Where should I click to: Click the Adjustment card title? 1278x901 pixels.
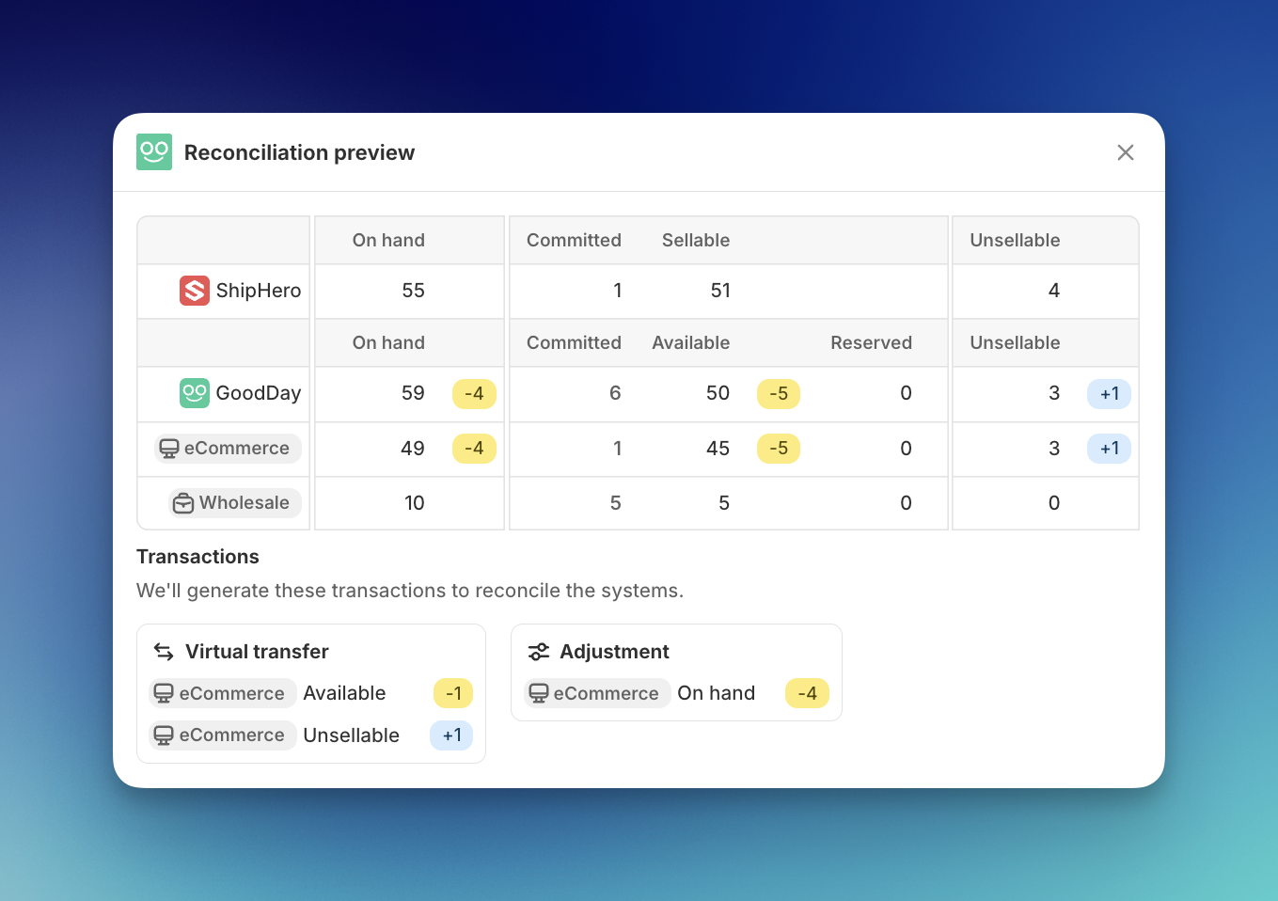tap(614, 652)
